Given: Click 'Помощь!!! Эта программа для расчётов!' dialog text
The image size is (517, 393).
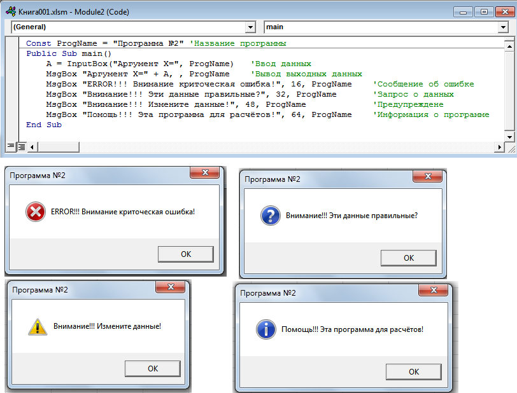Looking at the screenshot, I should pyautogui.click(x=352, y=329).
